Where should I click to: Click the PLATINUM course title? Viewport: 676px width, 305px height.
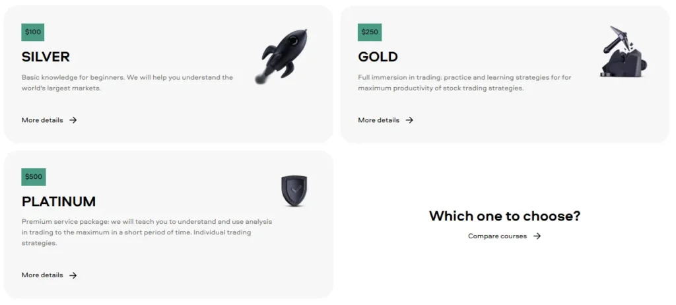click(x=59, y=201)
